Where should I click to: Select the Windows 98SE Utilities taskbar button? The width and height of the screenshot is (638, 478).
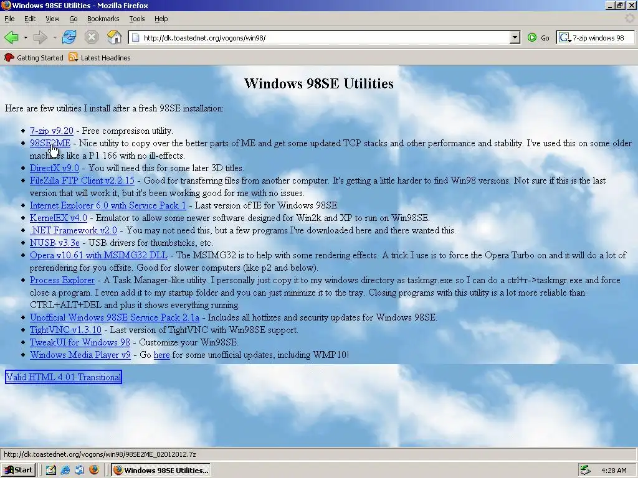(161, 471)
